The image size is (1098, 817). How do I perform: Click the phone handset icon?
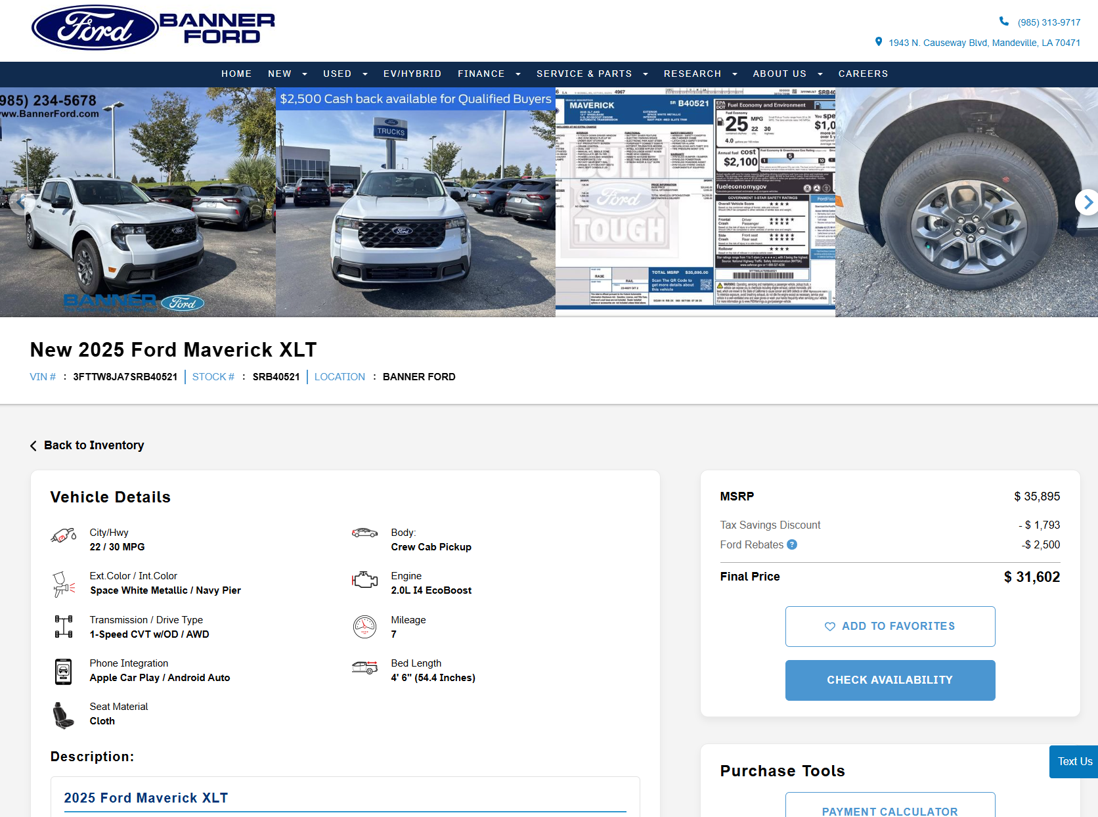[x=1004, y=22]
